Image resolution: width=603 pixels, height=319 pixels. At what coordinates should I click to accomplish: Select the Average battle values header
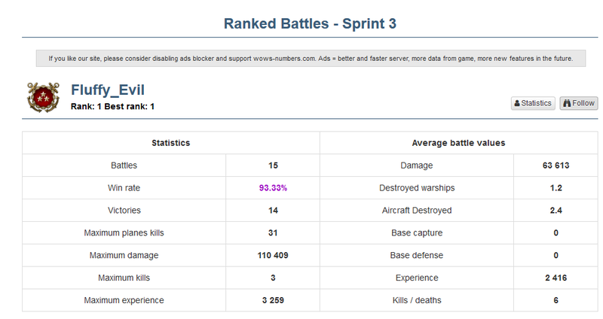pos(458,143)
